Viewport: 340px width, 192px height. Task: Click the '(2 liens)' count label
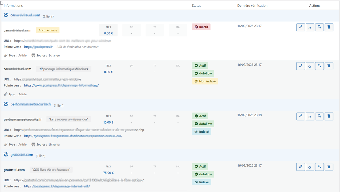pyautogui.click(x=48, y=16)
